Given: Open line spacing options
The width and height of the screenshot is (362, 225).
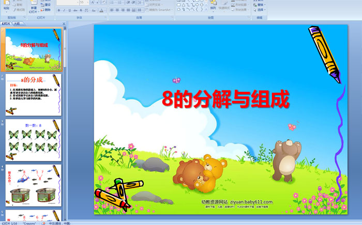Looking at the screenshot, I should point(140,3).
